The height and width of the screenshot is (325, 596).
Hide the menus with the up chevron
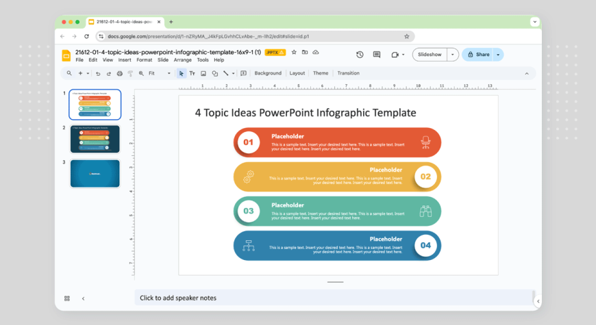[x=527, y=74]
